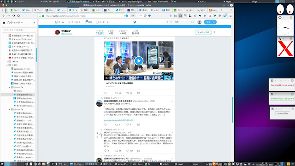
Task: Click the xclock window clock face
Action: [285, 28]
